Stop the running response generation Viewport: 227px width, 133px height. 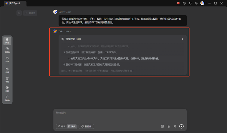click(x=181, y=126)
